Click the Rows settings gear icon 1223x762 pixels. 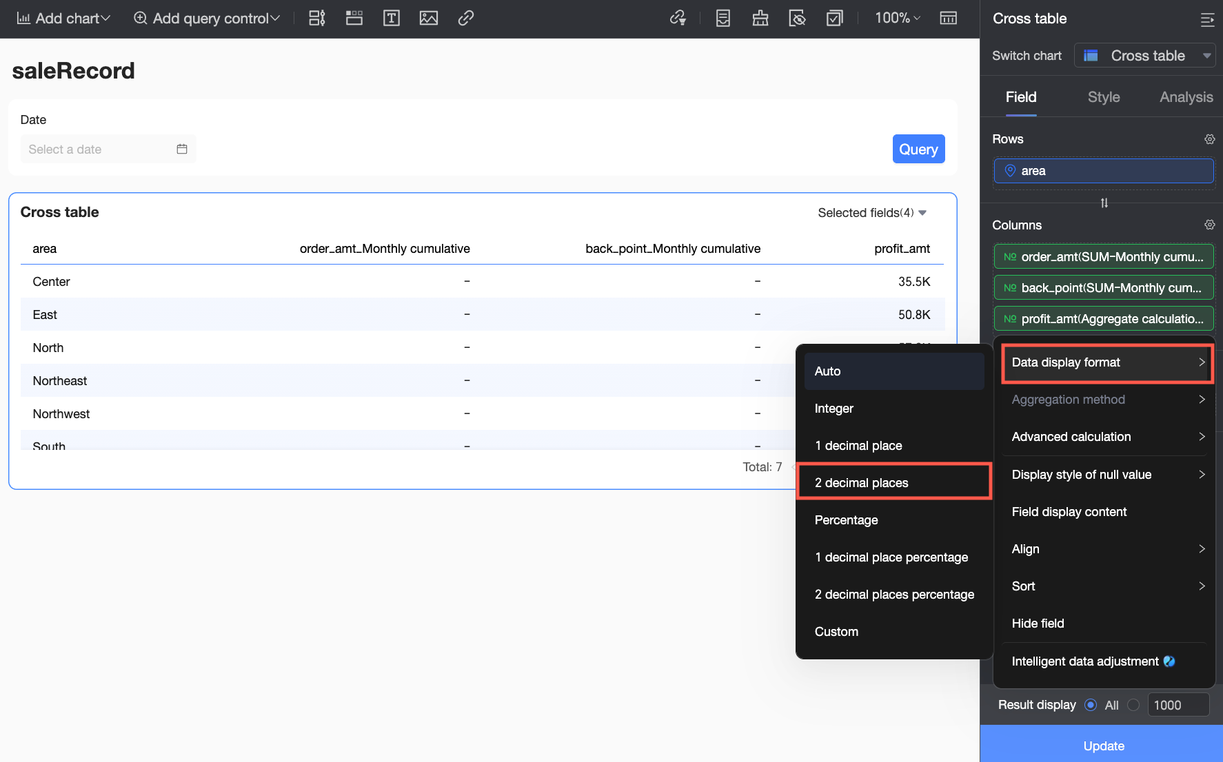(x=1209, y=139)
